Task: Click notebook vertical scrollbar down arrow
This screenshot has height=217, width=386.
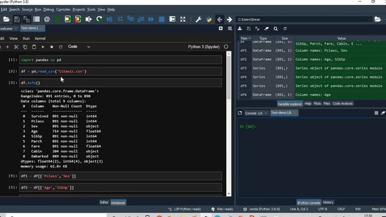Action: [229, 194]
